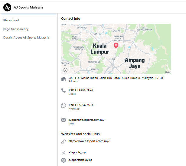Click the A3 Sports Malaysia logo avatar
This screenshot has width=186, height=166.
[x=7, y=7]
